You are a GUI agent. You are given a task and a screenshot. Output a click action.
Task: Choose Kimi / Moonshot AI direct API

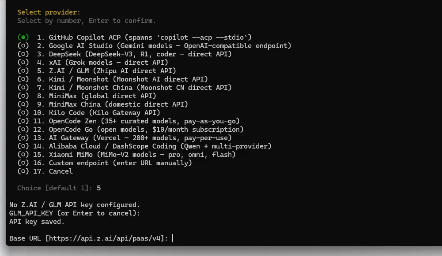(x=23, y=79)
